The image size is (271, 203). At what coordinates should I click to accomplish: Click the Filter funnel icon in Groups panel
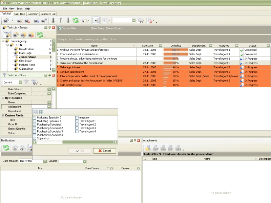tap(7, 35)
